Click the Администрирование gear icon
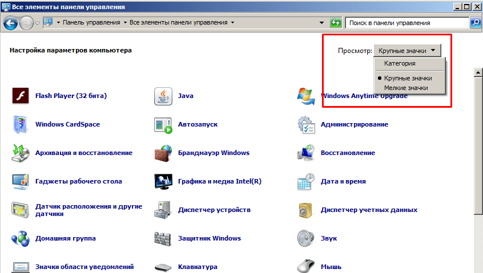The width and height of the screenshot is (483, 273). click(x=306, y=124)
